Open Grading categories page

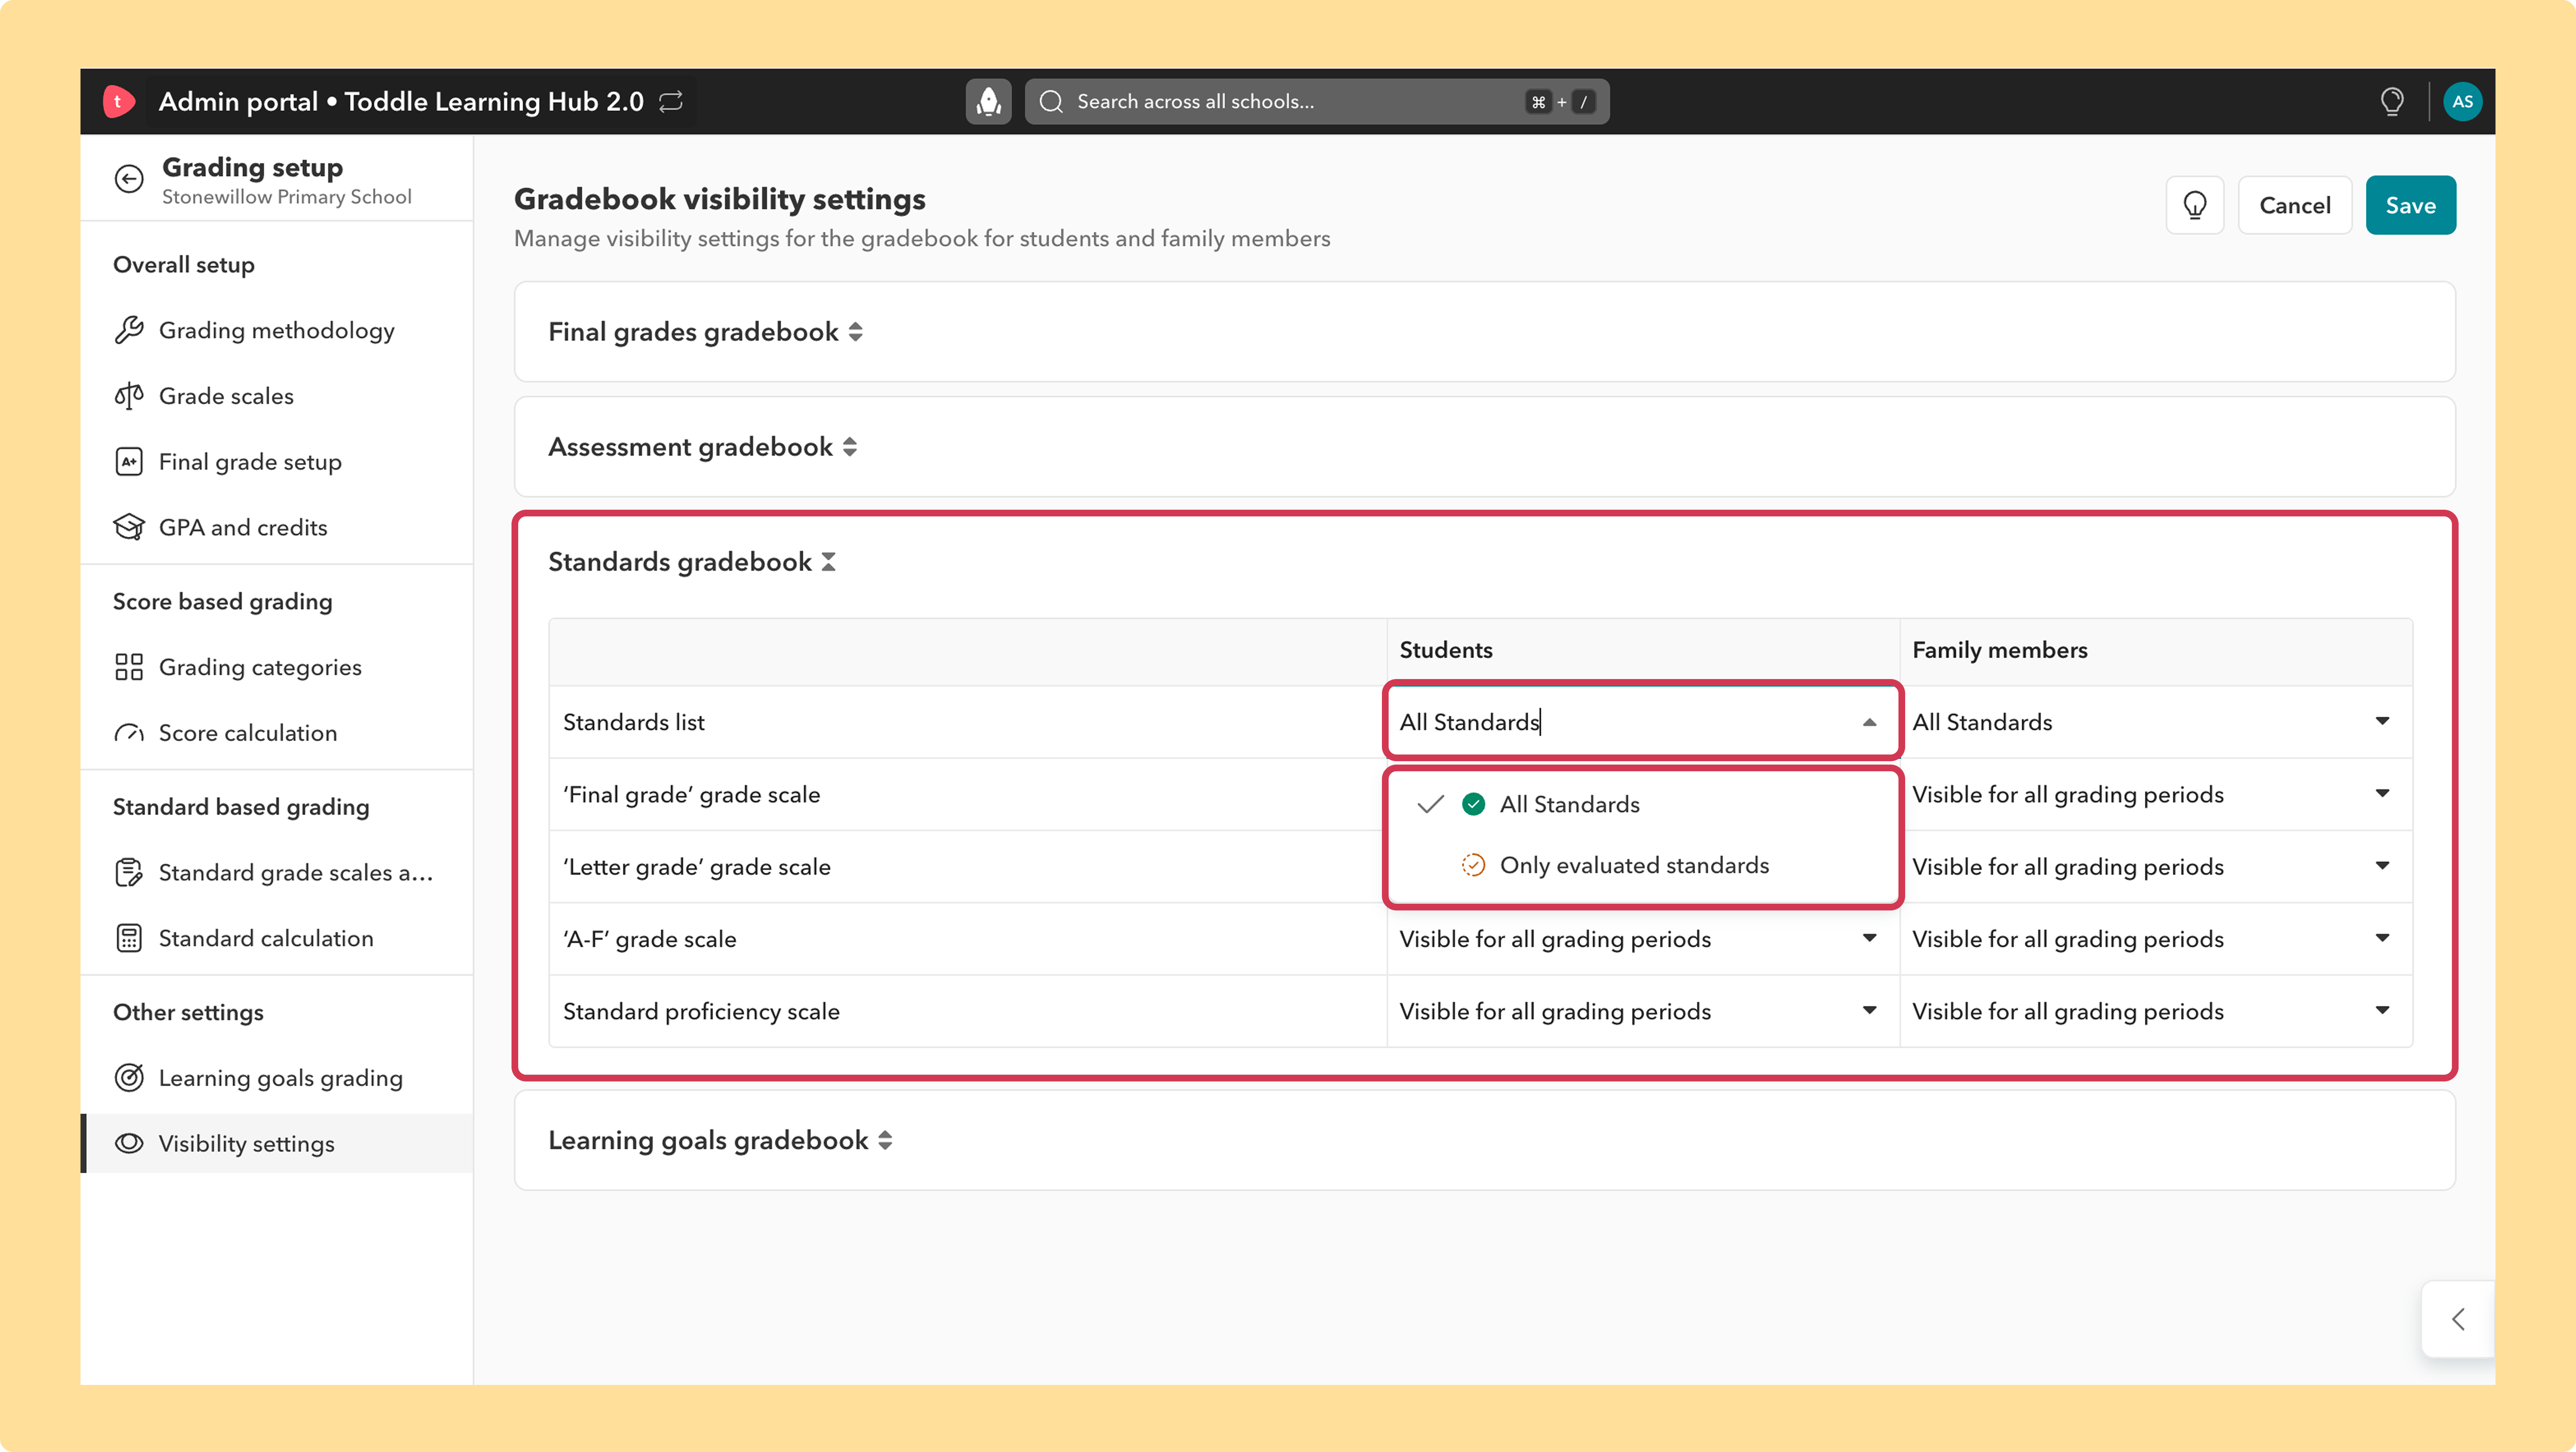(x=276, y=667)
